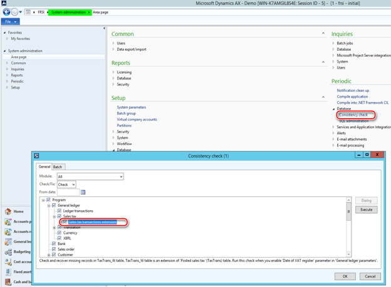This screenshot has height=287, width=391.
Task: Collapse the Program tree node
Action: coord(43,200)
